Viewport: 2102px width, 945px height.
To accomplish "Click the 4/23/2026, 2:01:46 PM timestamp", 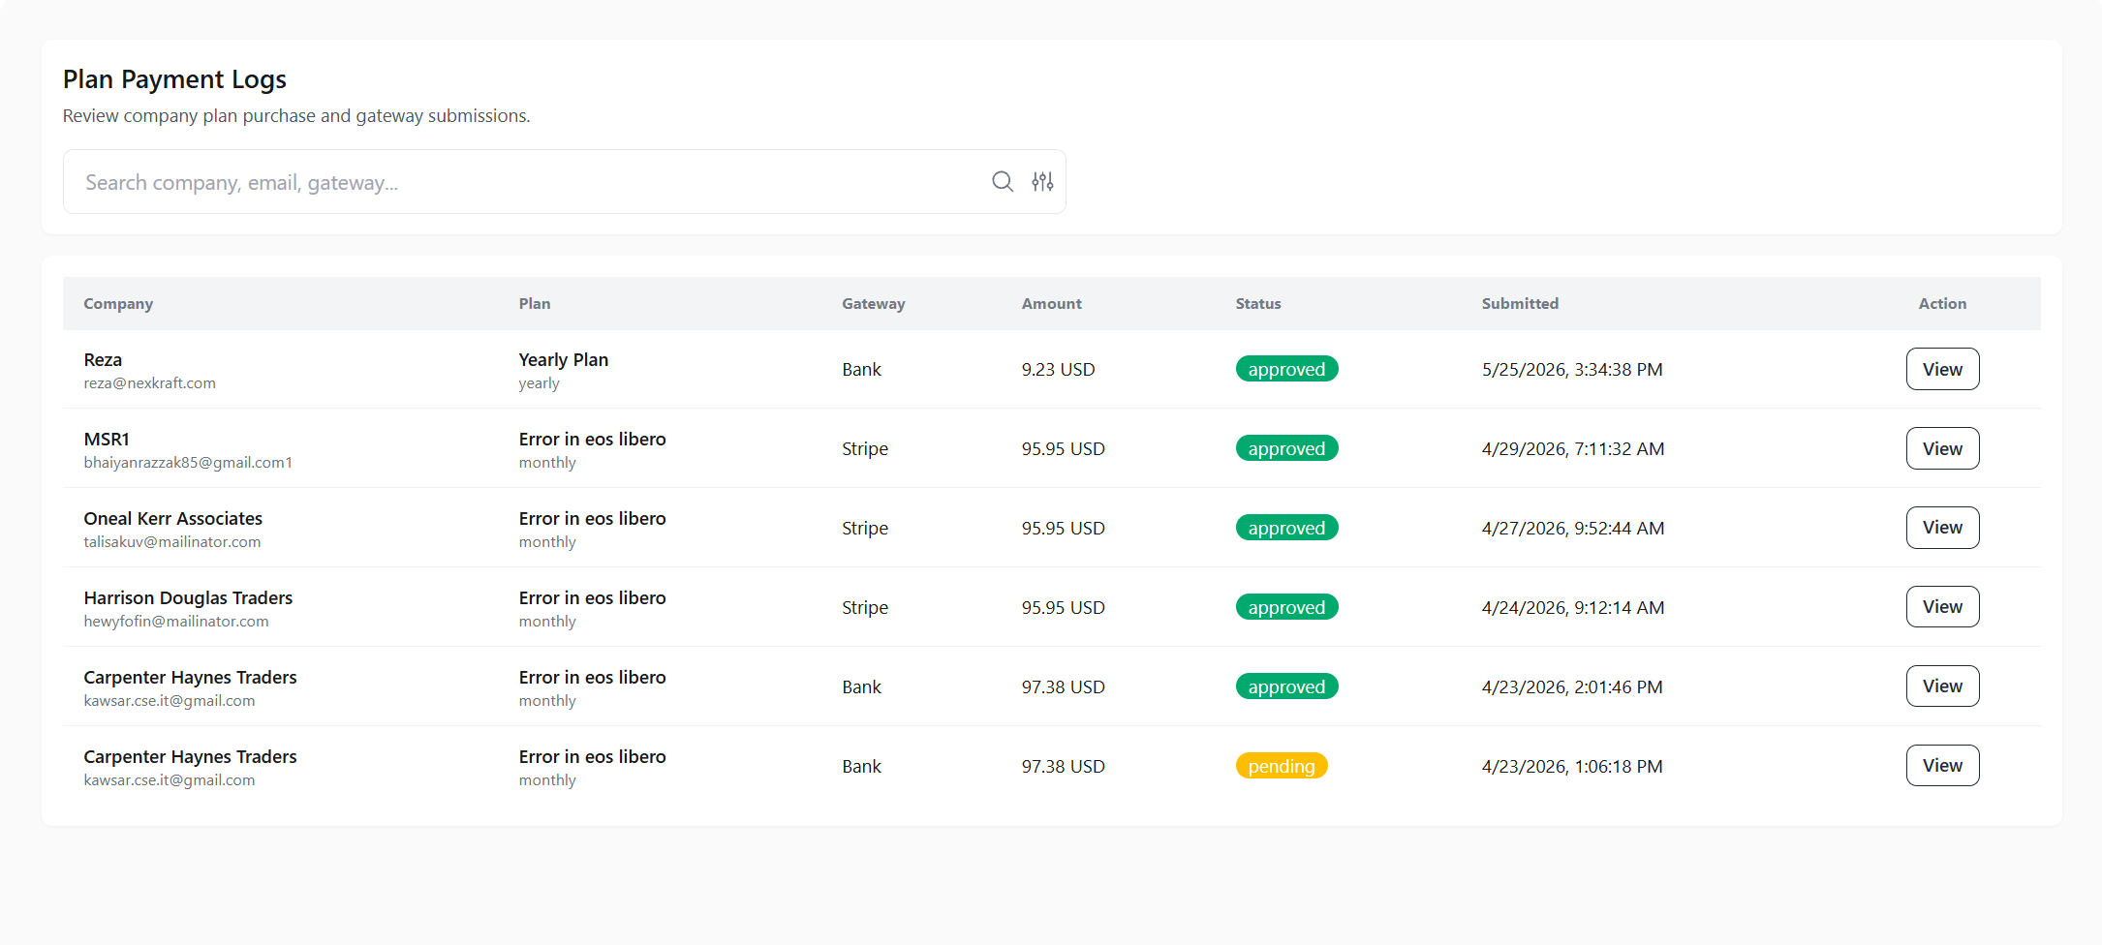I will tap(1572, 687).
